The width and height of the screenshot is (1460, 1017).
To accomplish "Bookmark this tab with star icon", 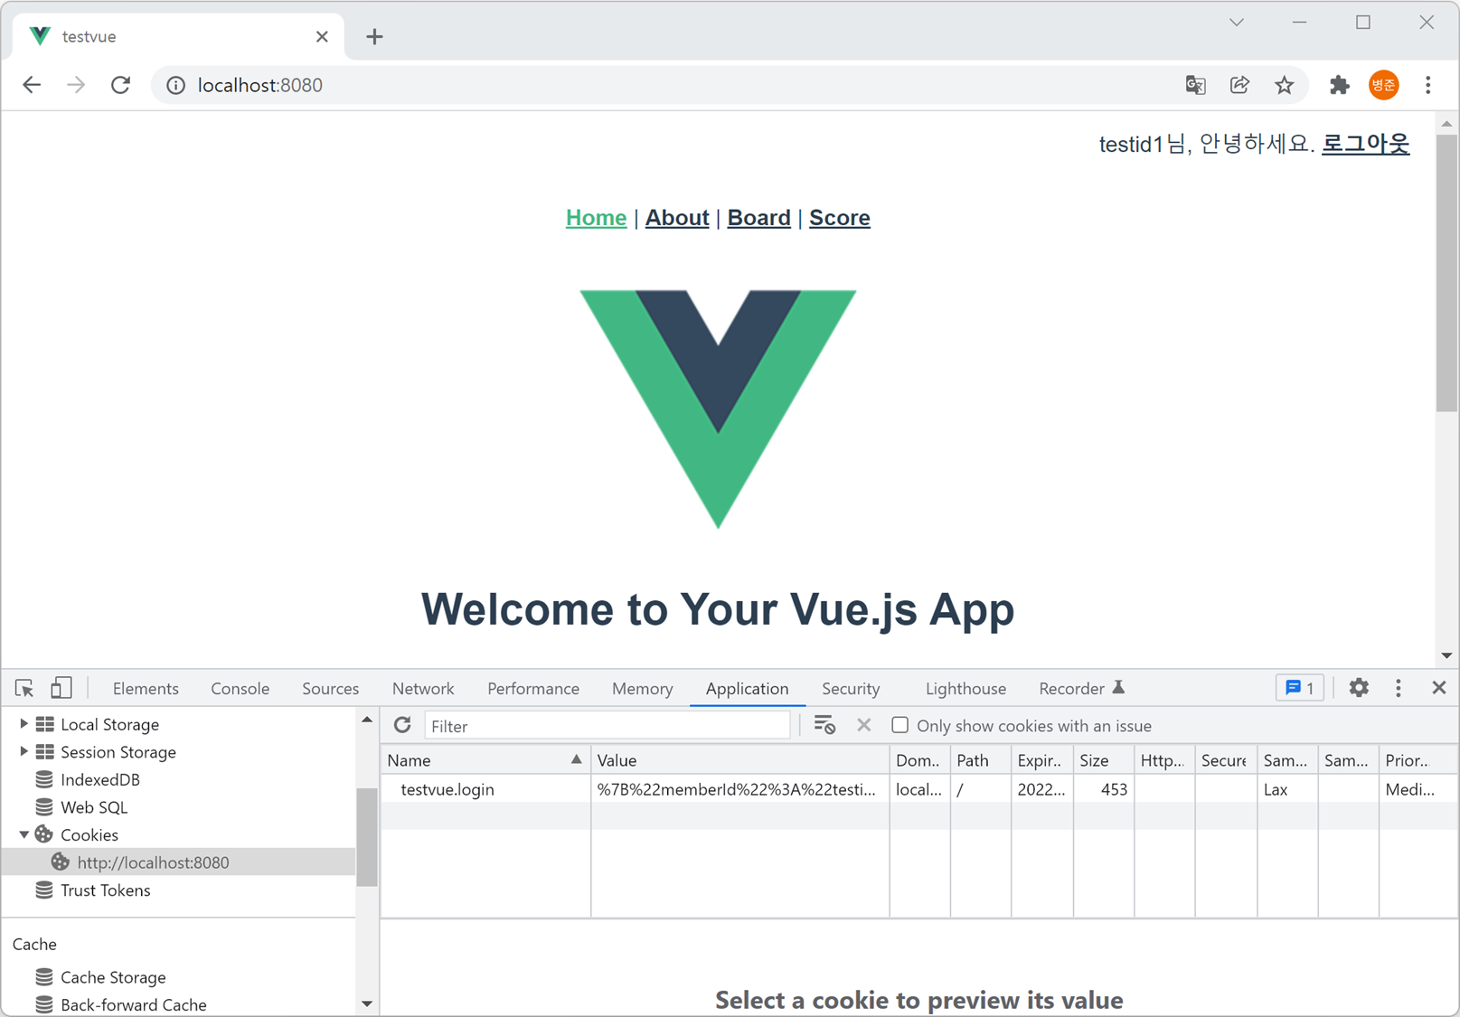I will pos(1284,85).
